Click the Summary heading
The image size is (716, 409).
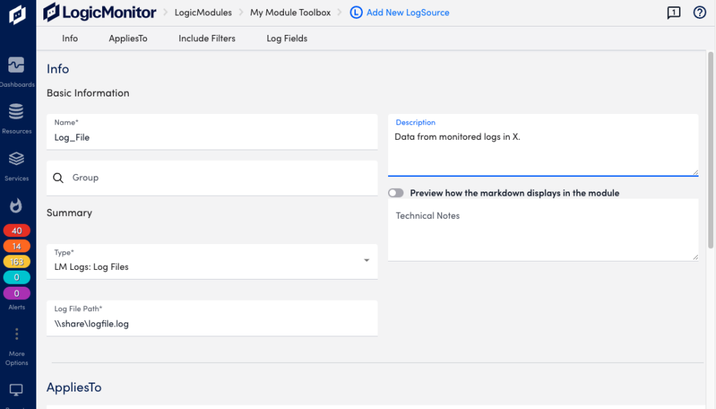click(69, 213)
